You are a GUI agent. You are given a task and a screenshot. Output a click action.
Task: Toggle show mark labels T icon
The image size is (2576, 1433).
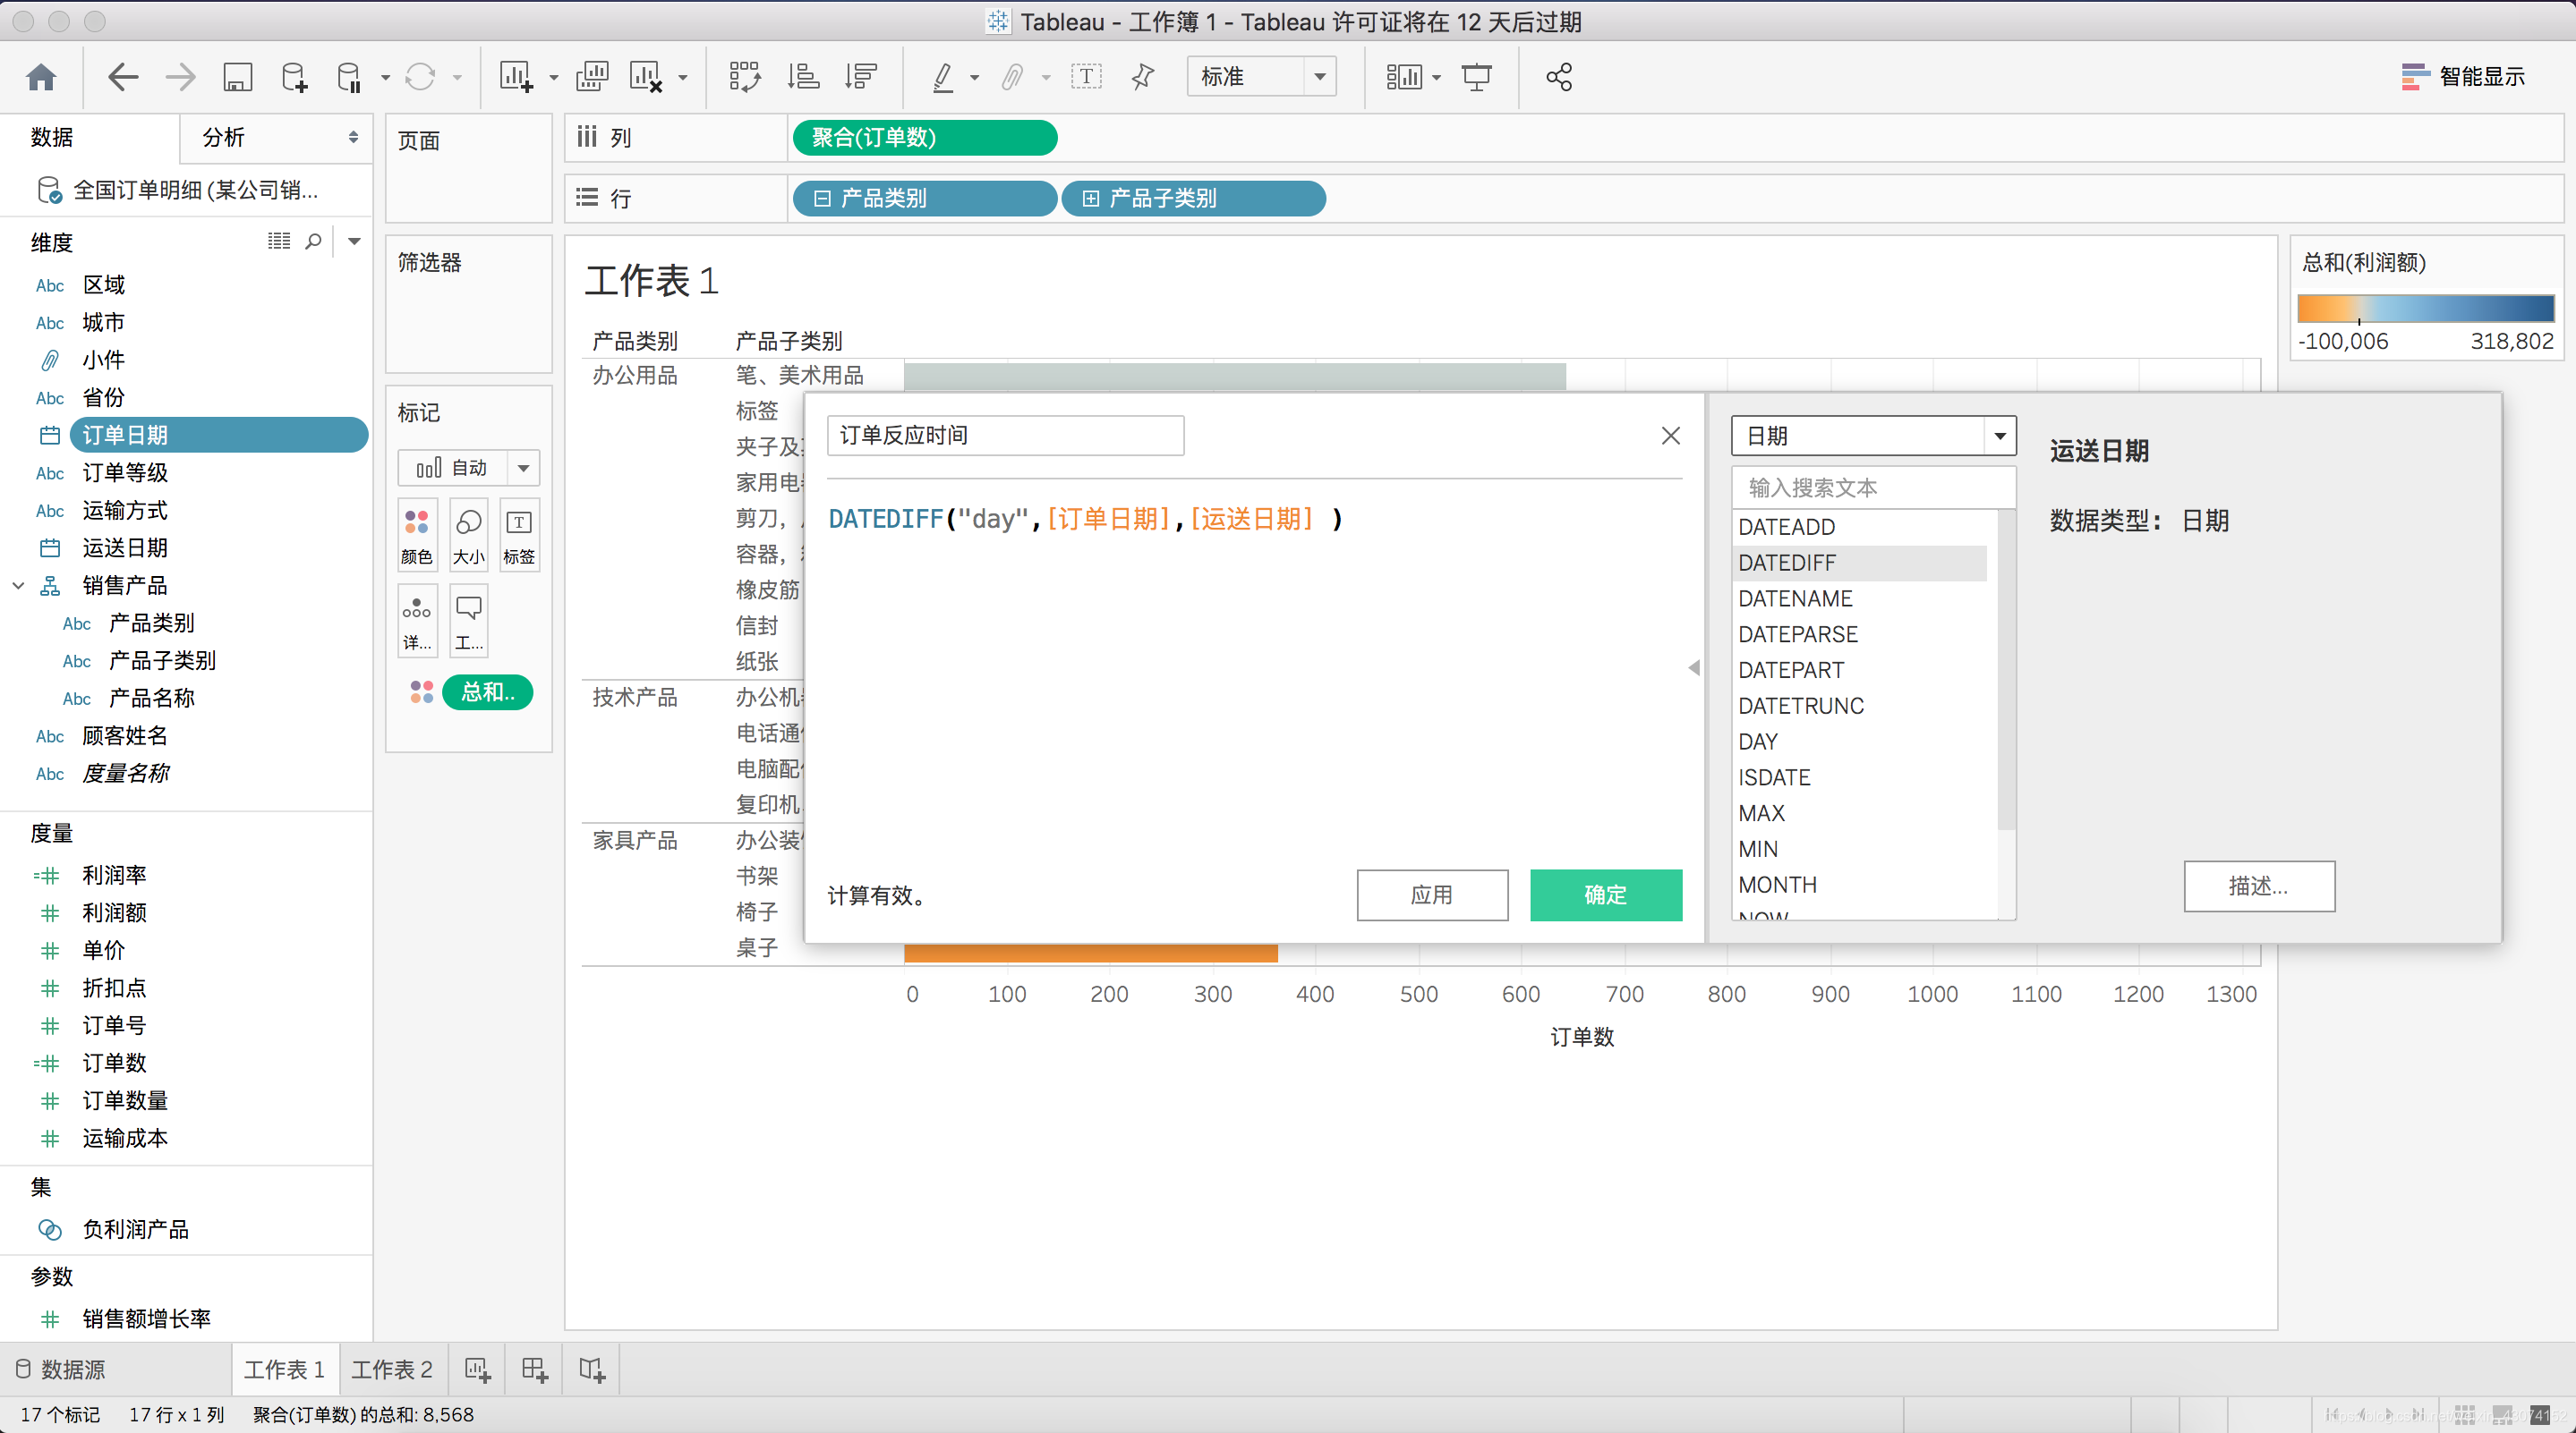coord(1086,77)
